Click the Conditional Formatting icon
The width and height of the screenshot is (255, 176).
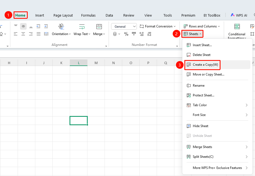coord(237,27)
